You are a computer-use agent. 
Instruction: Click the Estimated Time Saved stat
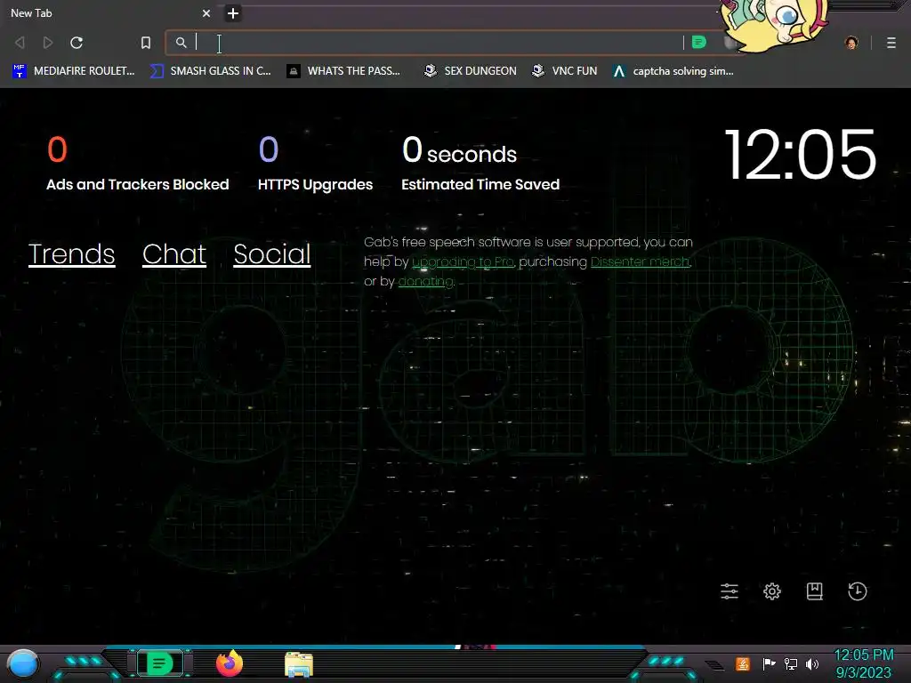480,164
